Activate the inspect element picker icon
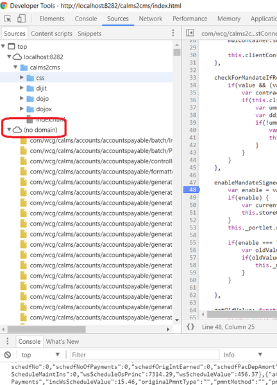The height and width of the screenshot is (385, 277). (8, 19)
